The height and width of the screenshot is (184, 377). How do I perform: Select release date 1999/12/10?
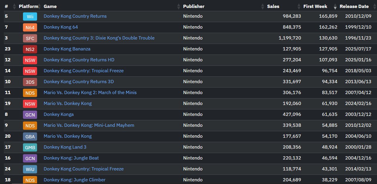click(358, 27)
